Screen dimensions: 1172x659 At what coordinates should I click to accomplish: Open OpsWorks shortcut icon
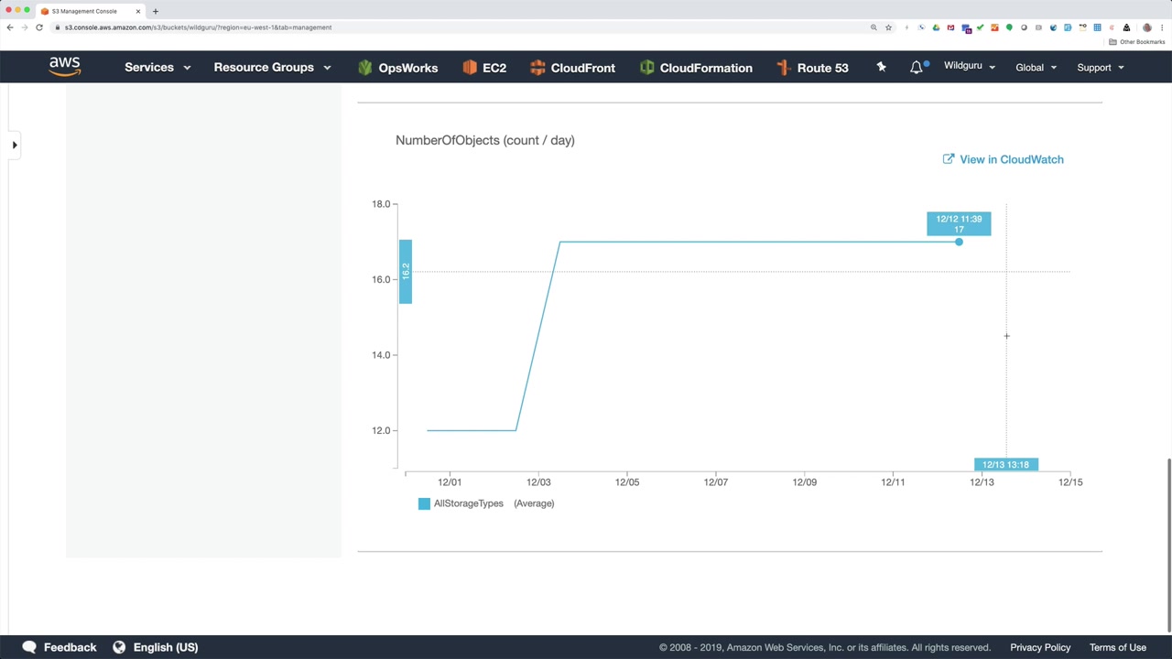pos(365,68)
